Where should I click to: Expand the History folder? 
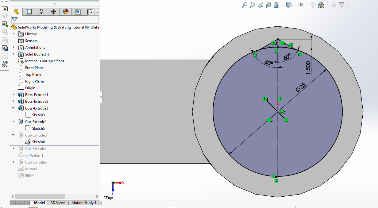tap(13, 34)
